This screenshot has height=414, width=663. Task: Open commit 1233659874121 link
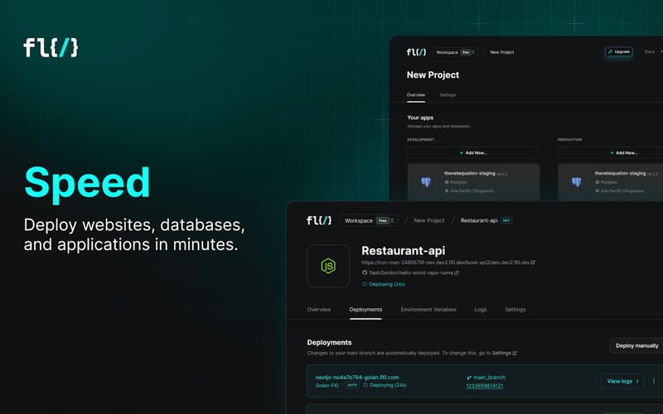484,386
